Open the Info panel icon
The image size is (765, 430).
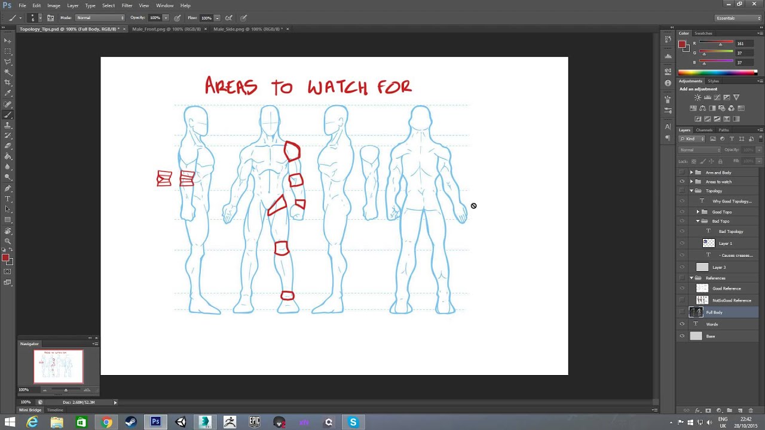668,83
